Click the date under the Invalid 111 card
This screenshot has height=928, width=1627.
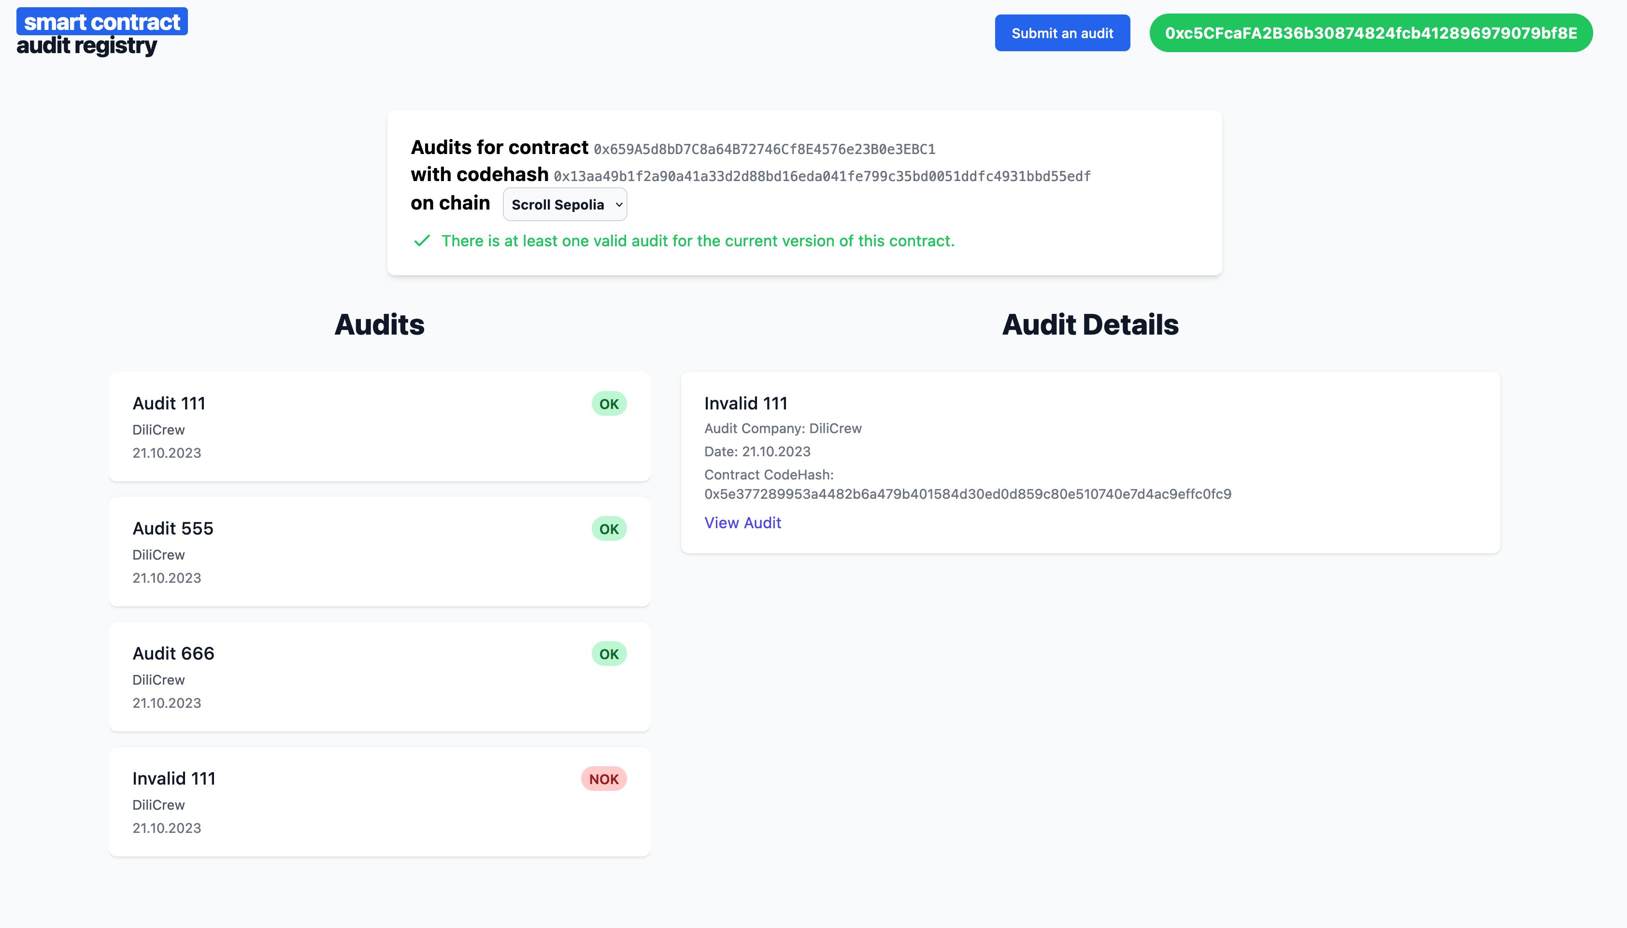[x=167, y=828]
